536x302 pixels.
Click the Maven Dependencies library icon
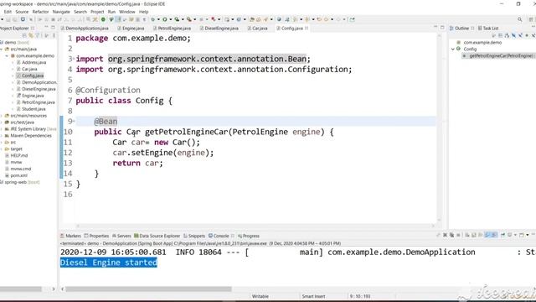[x=7, y=136]
